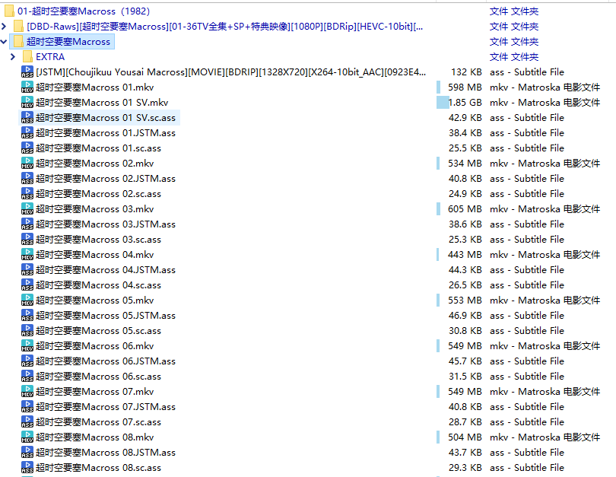Click MKV icon of 超时空要塞Macross 03.mkv

pos(27,209)
